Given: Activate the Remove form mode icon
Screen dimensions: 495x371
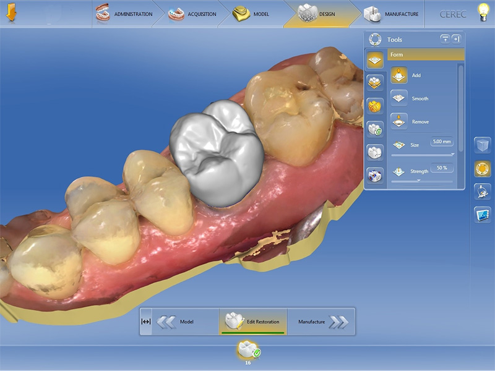Looking at the screenshot, I should click(x=398, y=121).
